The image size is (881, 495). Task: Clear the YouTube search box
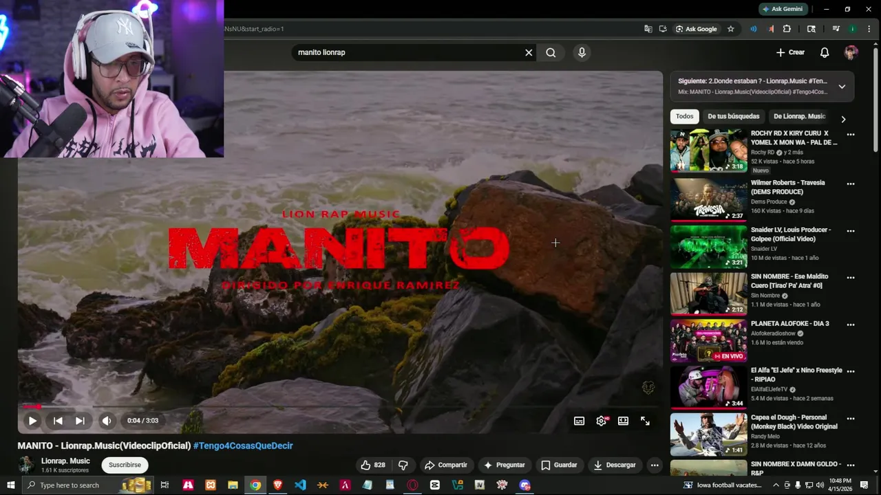coord(529,52)
